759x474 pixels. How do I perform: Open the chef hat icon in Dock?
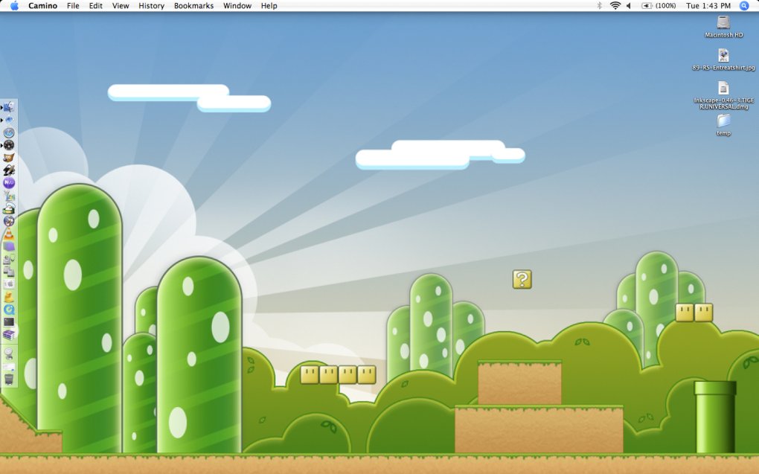coord(9,208)
